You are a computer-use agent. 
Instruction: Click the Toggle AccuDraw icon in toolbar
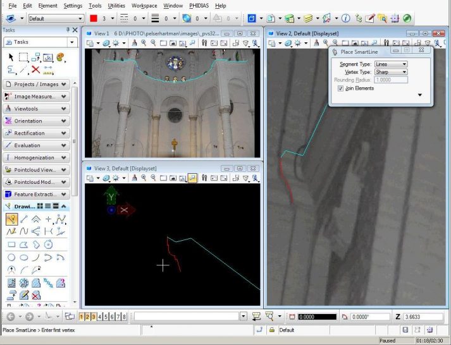395,18
